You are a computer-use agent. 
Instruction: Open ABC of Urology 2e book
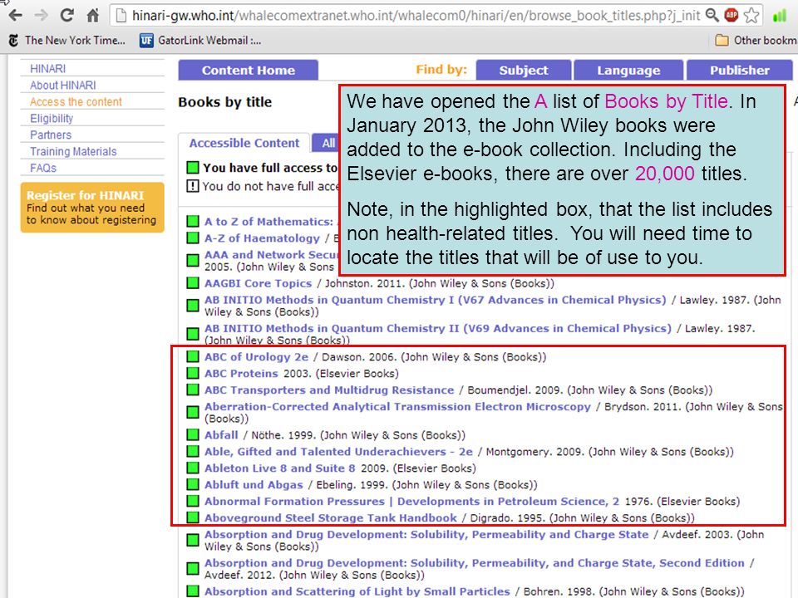257,356
